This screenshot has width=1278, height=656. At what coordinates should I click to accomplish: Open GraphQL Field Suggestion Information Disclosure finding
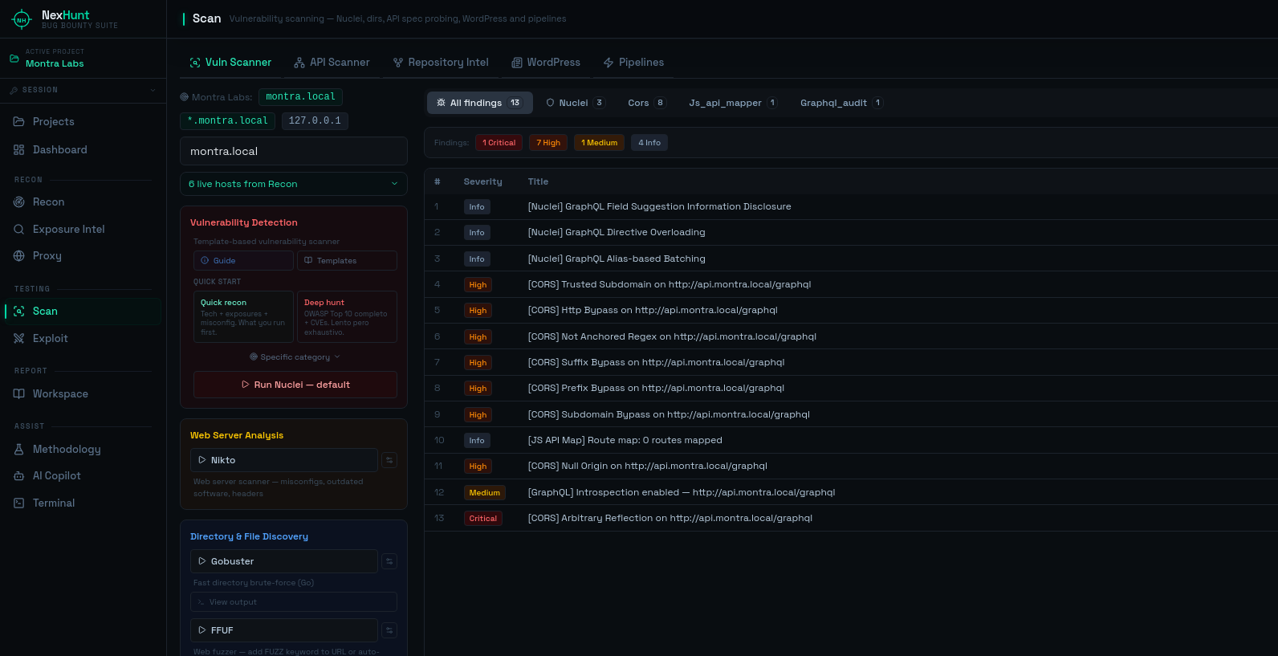(x=851, y=207)
